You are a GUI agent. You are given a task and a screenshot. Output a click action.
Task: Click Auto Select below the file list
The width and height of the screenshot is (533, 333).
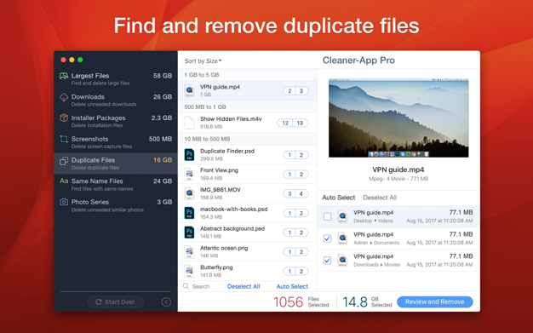click(x=292, y=286)
